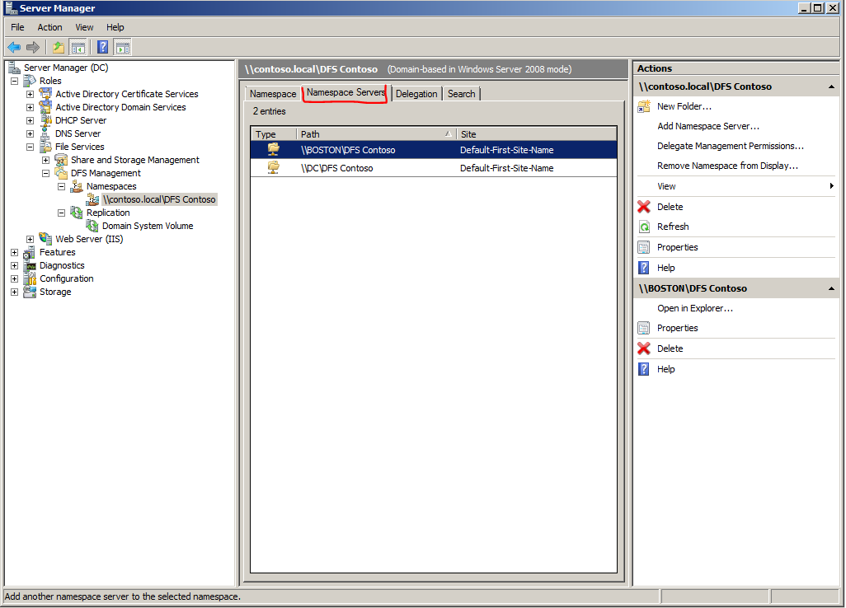
Task: Click the Features node icon
Action: pos(30,252)
